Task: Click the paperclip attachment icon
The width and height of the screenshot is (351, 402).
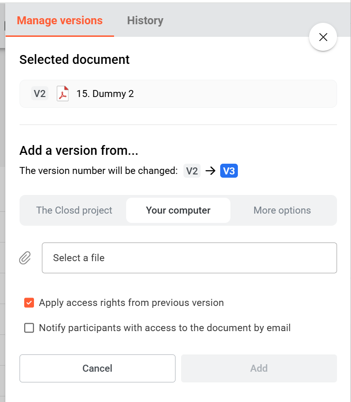Action: [x=25, y=258]
